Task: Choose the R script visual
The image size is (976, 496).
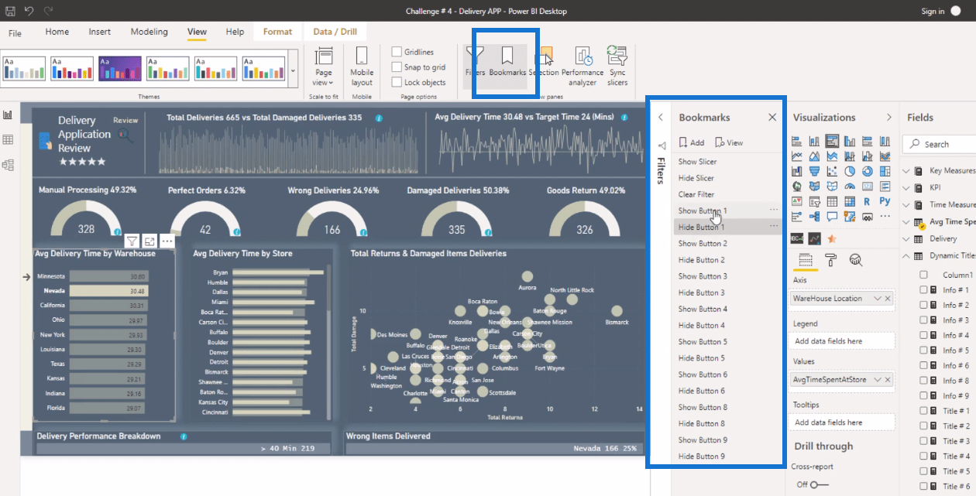Action: [868, 201]
